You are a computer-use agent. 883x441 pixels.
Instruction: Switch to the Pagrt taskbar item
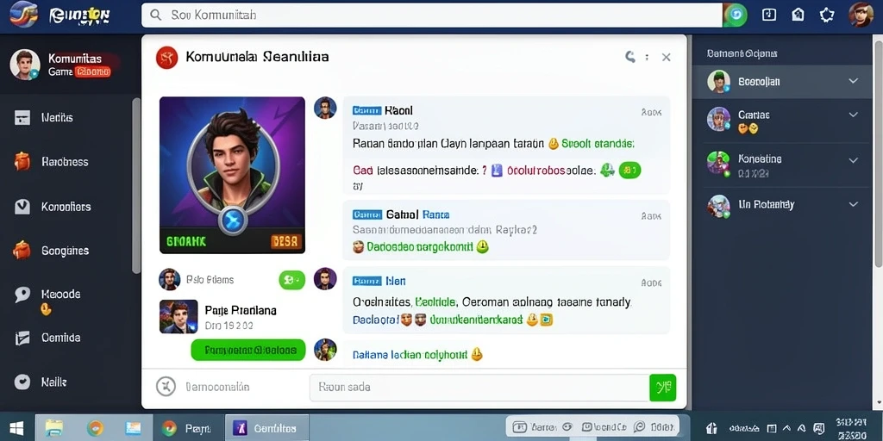point(186,429)
